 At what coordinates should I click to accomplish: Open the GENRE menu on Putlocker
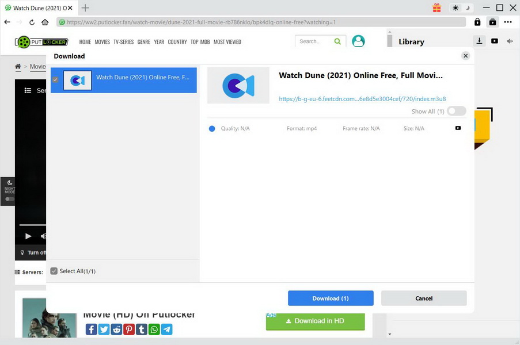point(143,42)
